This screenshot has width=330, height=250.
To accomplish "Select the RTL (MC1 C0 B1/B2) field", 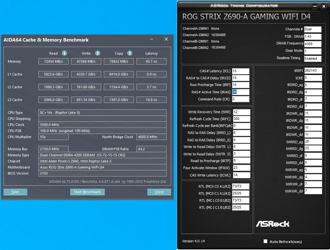I will pos(241,200).
